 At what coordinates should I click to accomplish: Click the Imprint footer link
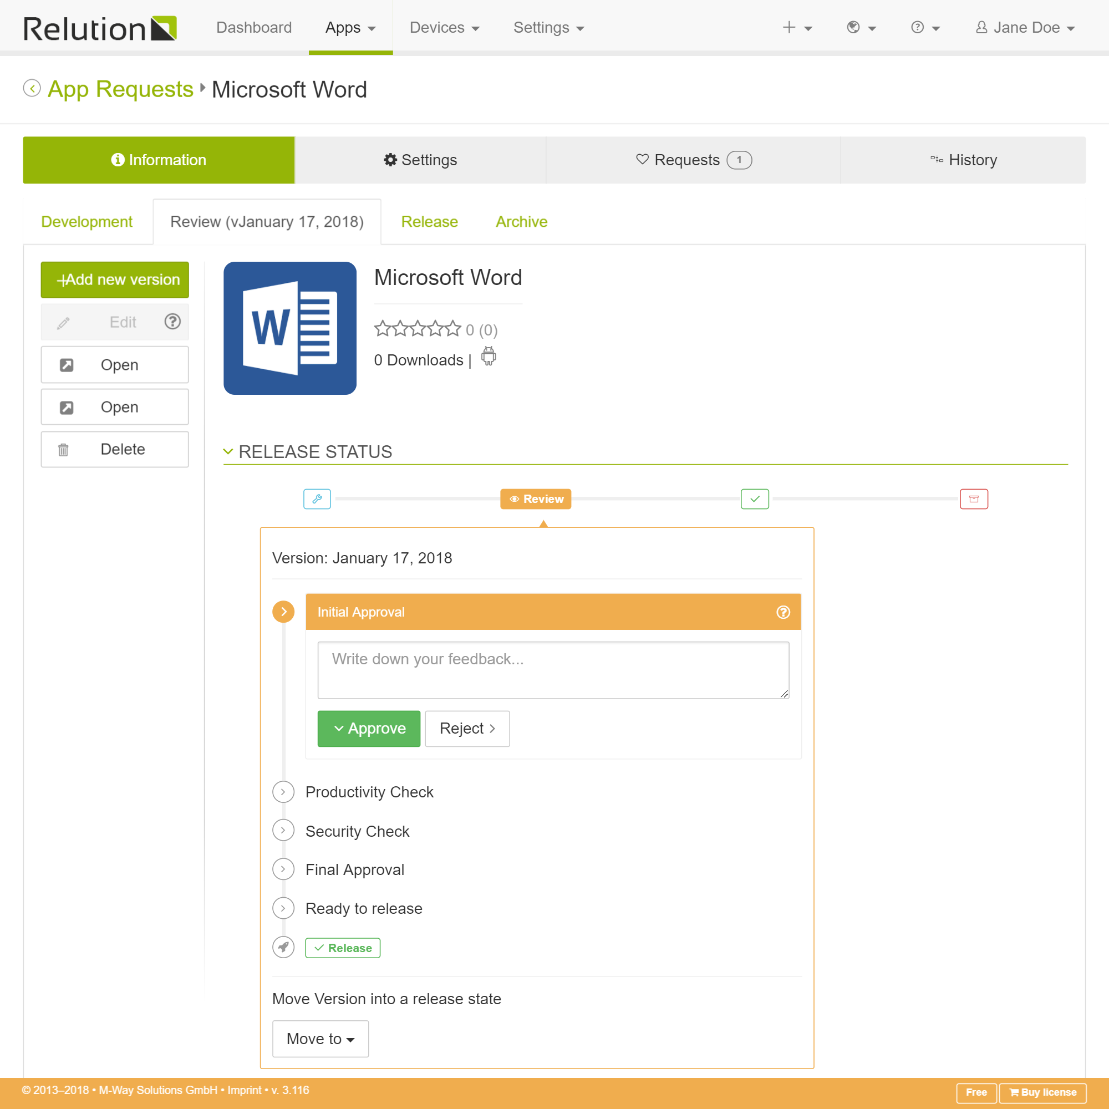click(244, 1090)
